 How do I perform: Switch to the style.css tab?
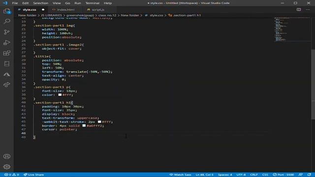point(30,10)
